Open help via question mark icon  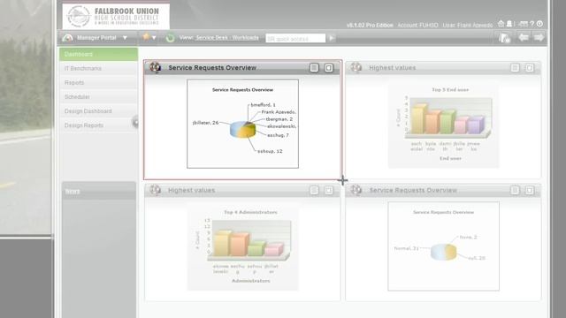pyautogui.click(x=532, y=24)
